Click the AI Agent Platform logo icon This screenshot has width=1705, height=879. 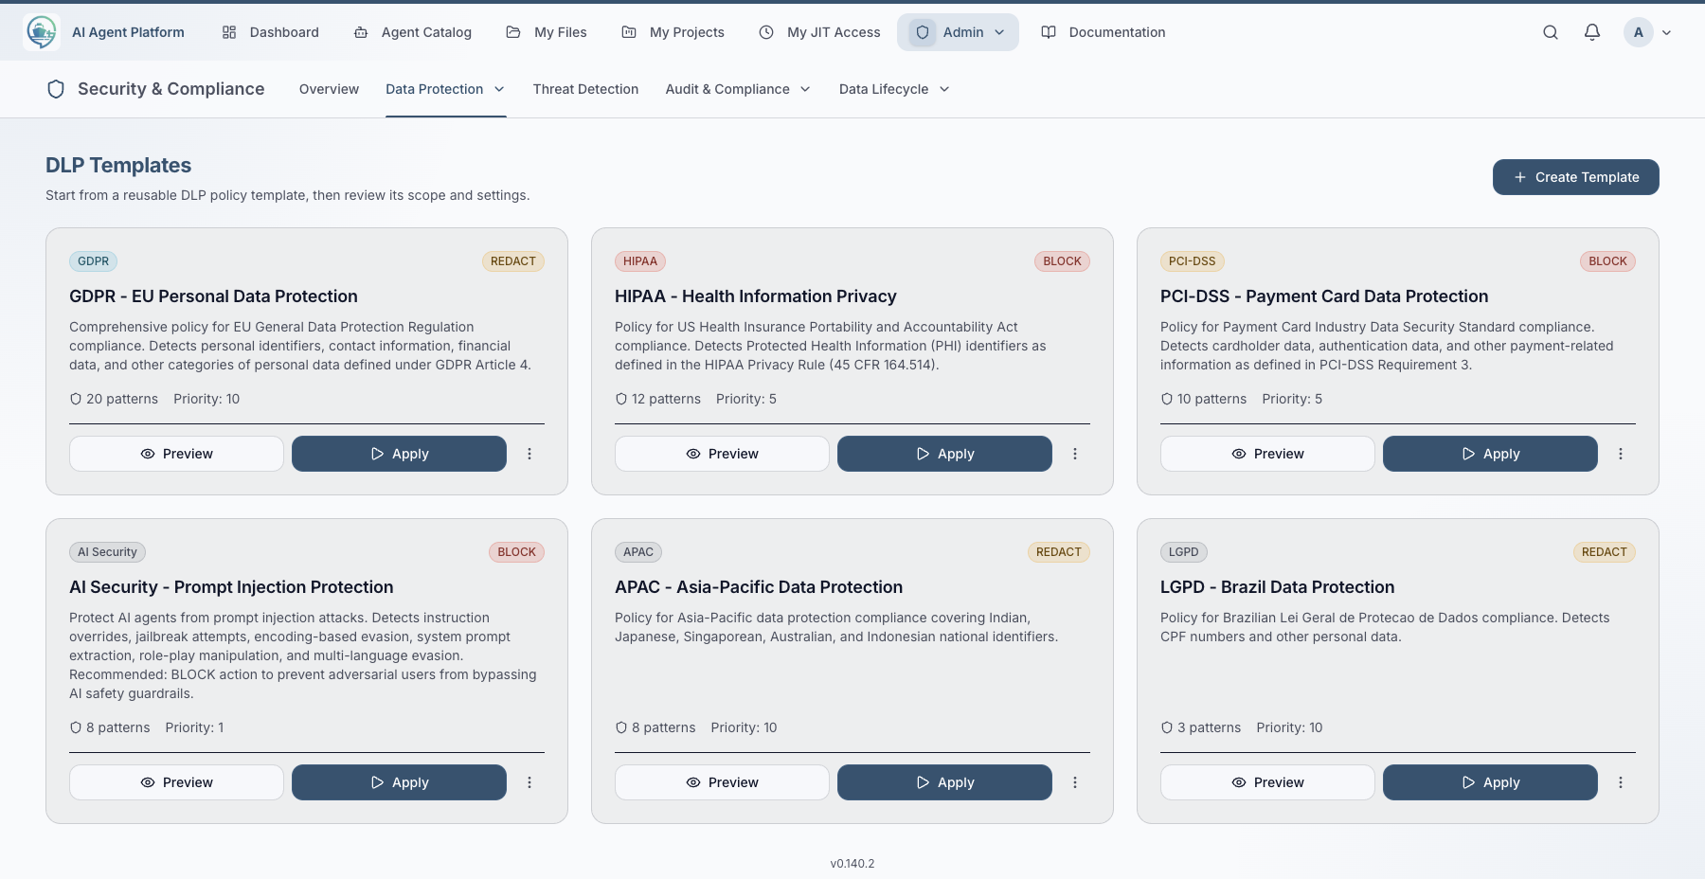pyautogui.click(x=42, y=32)
